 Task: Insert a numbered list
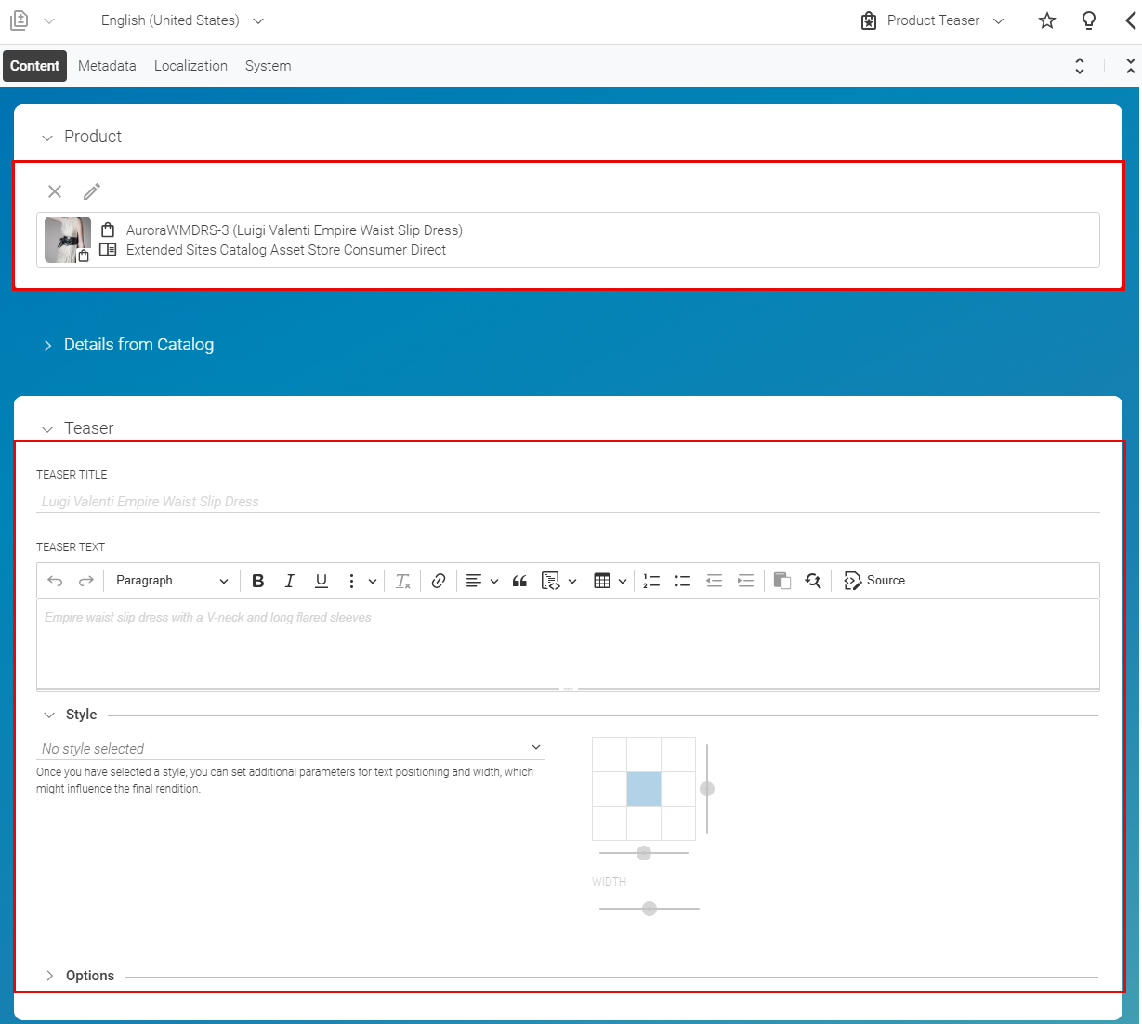651,581
